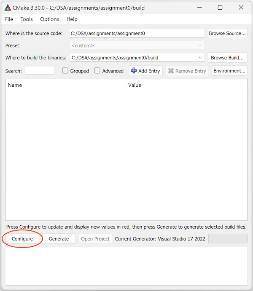Screen dimensions: 253x291
Task: Open the Tools menu
Action: coord(27,19)
